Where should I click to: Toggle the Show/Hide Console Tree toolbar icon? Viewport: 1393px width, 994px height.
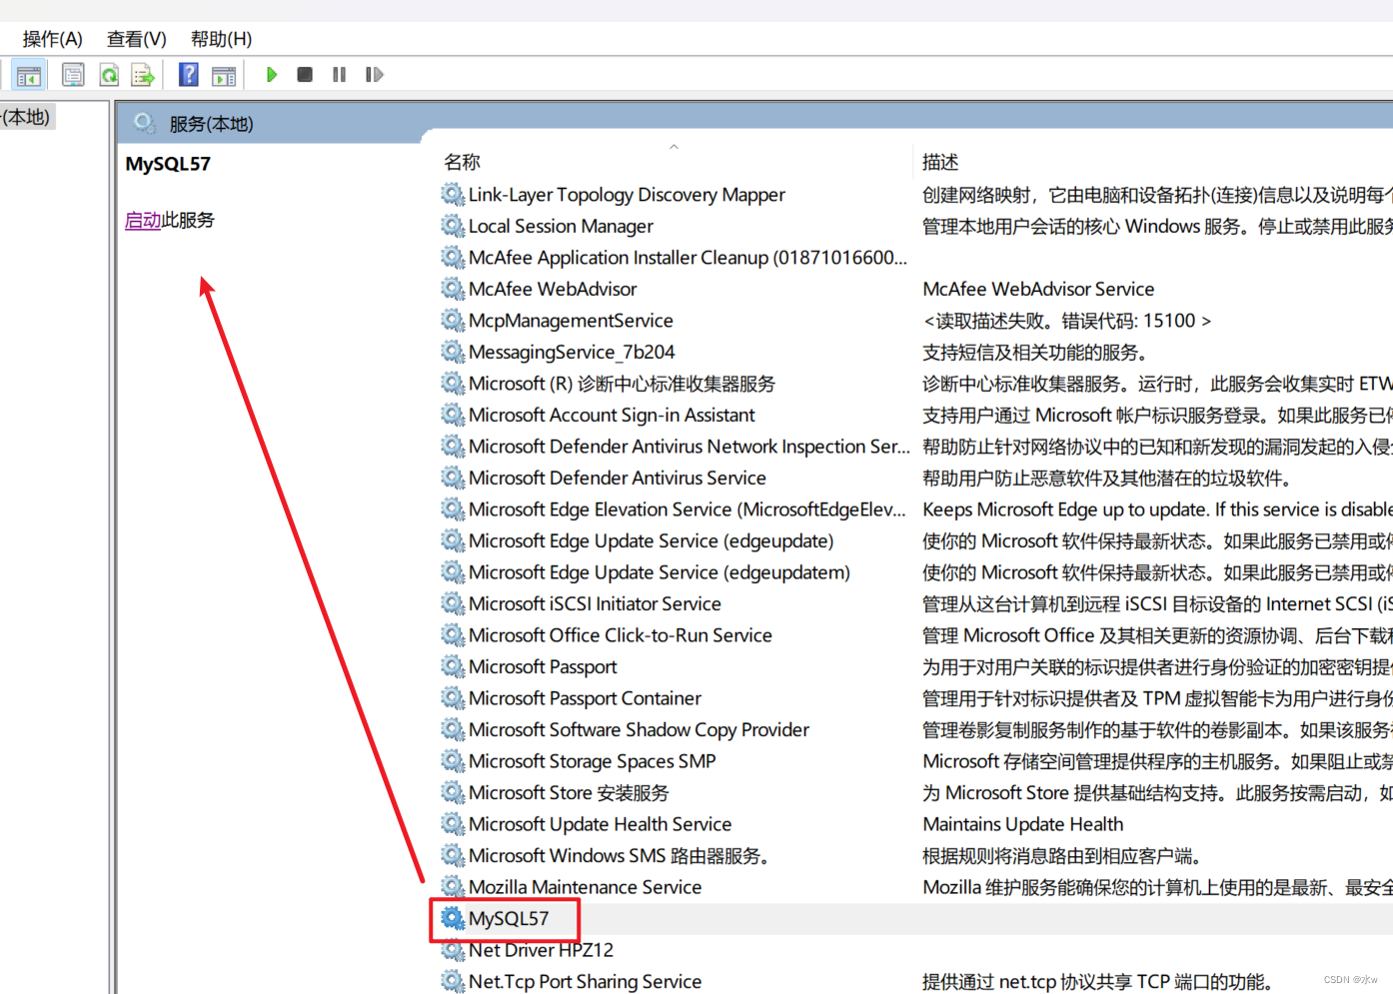click(x=28, y=75)
